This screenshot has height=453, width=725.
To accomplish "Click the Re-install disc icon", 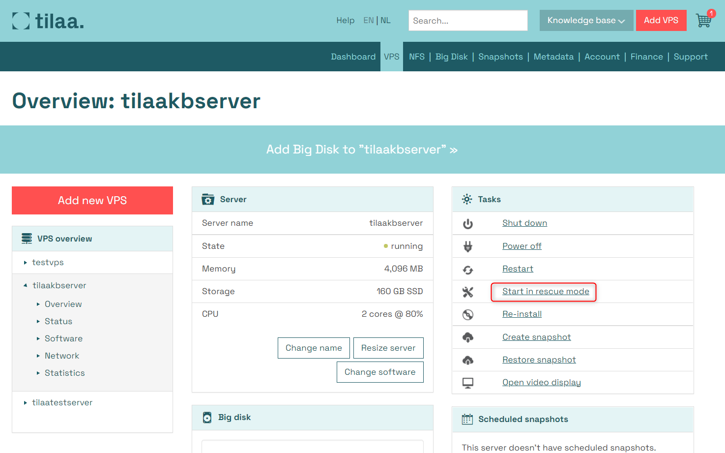I will click(468, 315).
